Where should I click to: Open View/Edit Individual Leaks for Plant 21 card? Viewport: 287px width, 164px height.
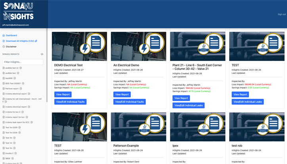coord(188,105)
